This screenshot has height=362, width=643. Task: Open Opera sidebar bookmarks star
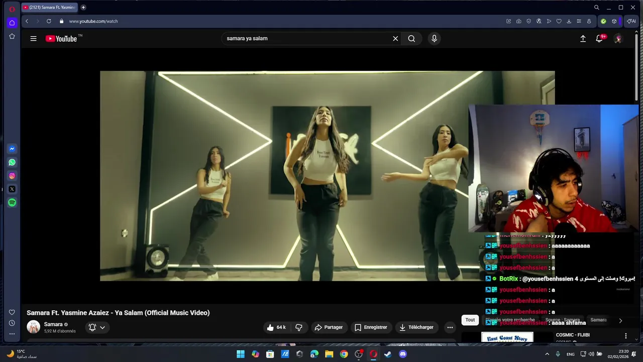click(12, 36)
